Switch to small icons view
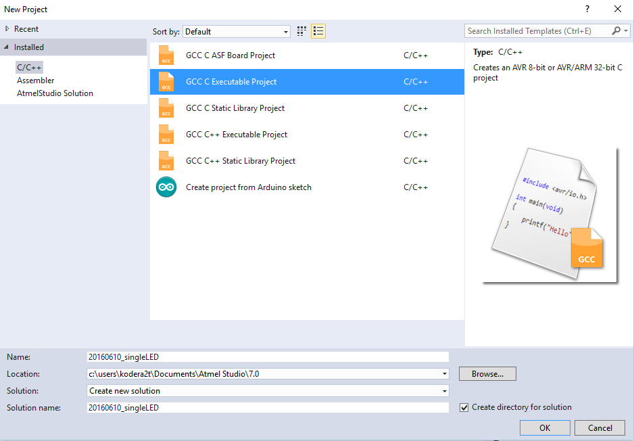Screen dimensions: 634x441 point(301,31)
